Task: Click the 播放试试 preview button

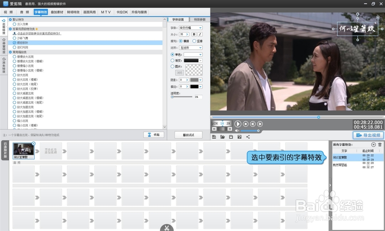Action: [188, 135]
